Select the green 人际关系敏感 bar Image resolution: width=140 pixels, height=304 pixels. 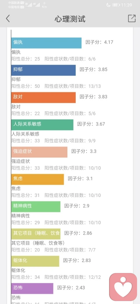coord(42,125)
